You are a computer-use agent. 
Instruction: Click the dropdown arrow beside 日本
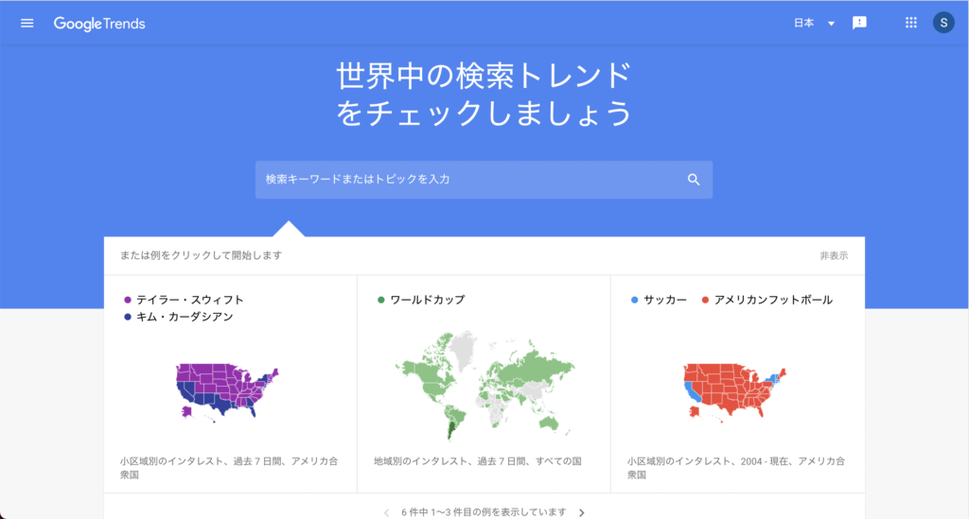click(831, 24)
